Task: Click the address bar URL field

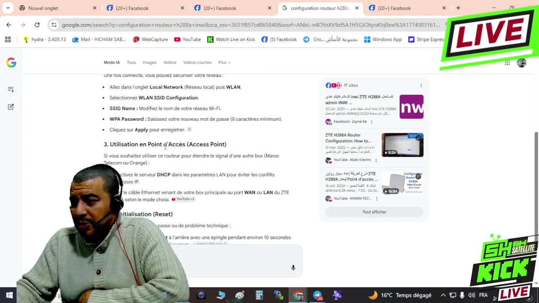Action: pos(250,25)
